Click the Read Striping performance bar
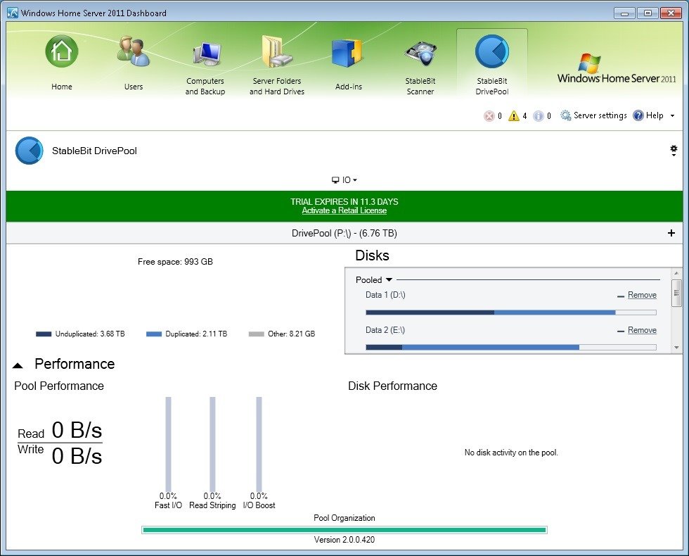The image size is (689, 556). 212,444
